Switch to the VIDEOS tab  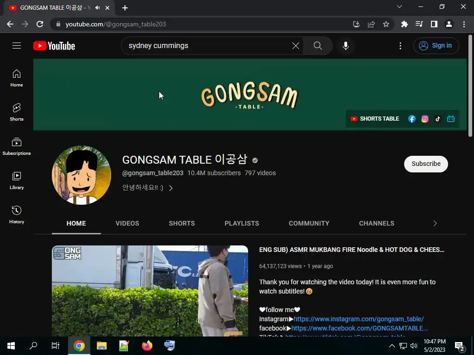pyautogui.click(x=127, y=223)
